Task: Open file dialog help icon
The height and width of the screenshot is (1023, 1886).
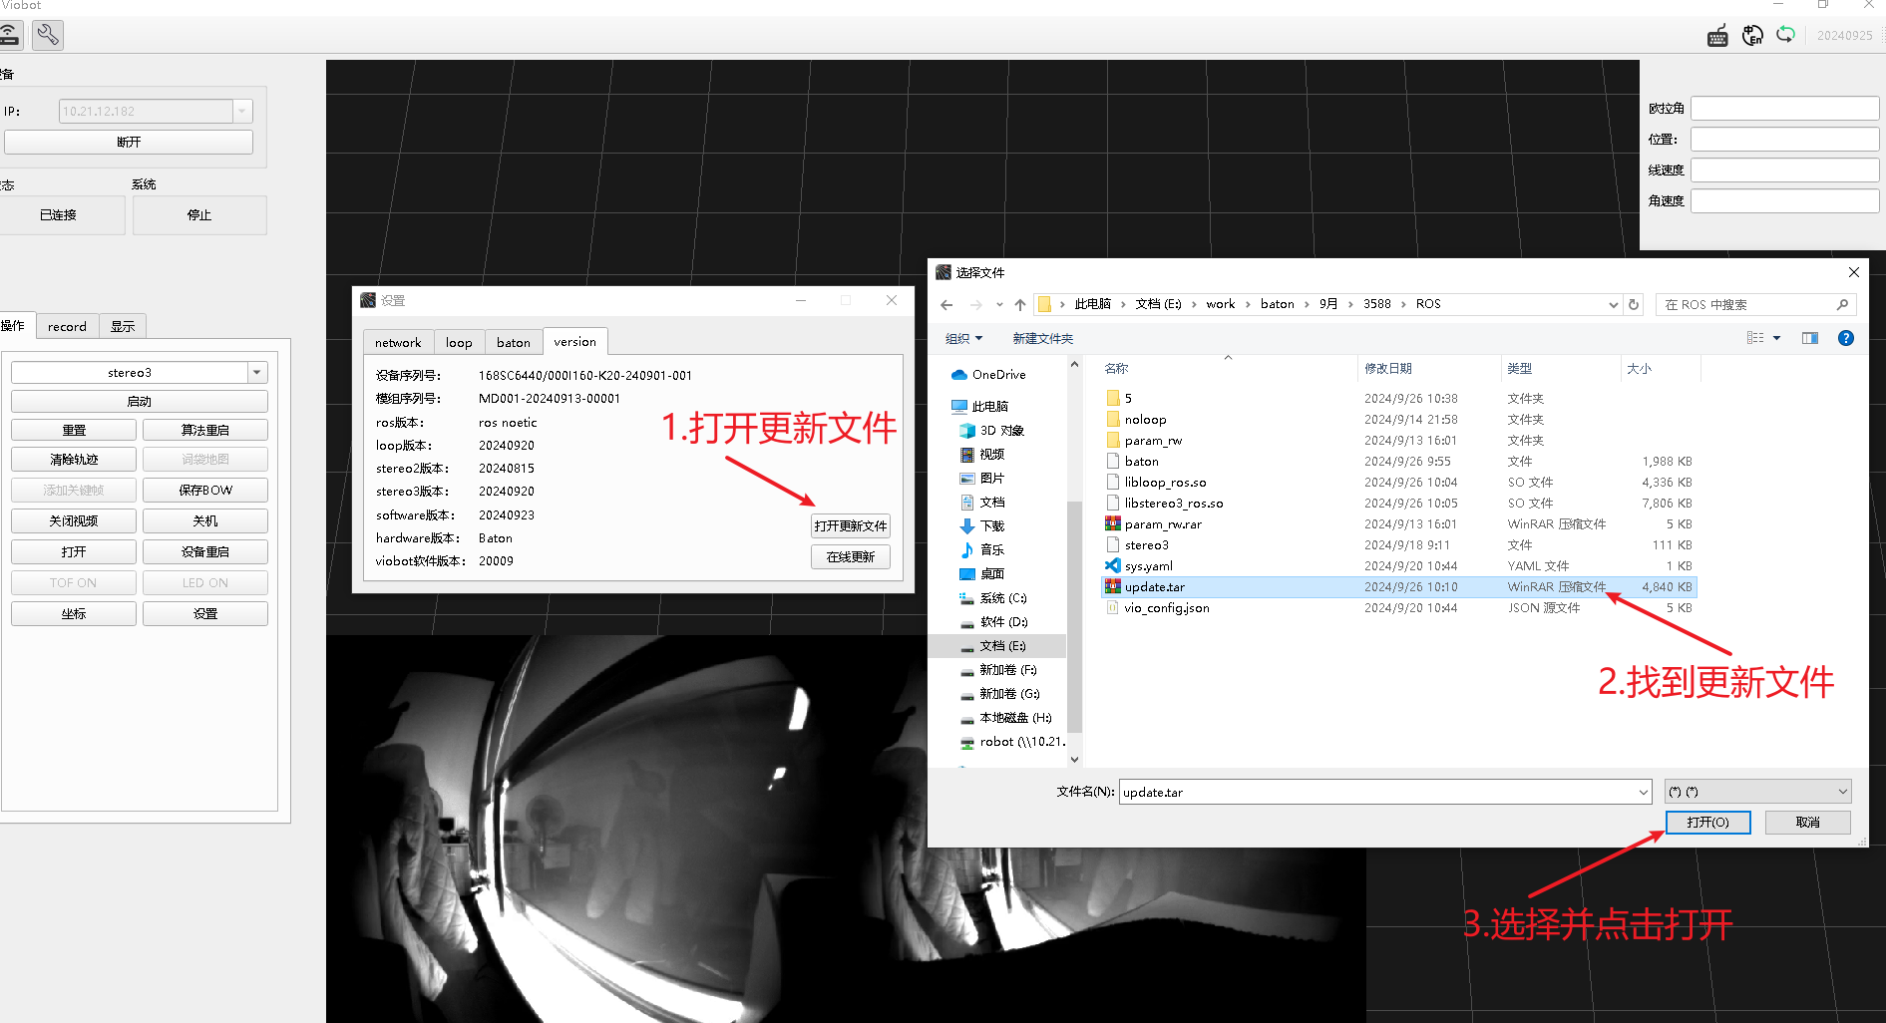Action: point(1846,338)
